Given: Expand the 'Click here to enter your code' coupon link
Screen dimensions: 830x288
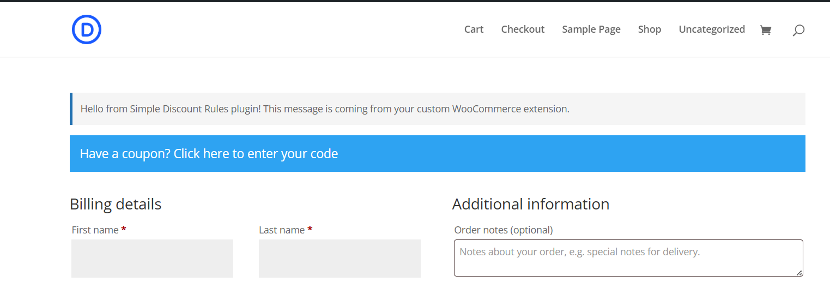Looking at the screenshot, I should tap(256, 154).
